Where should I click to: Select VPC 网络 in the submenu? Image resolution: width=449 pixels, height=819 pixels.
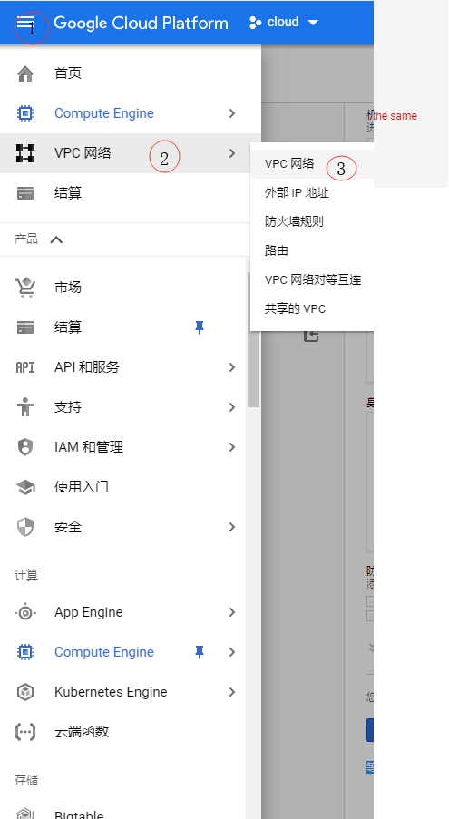coord(289,163)
